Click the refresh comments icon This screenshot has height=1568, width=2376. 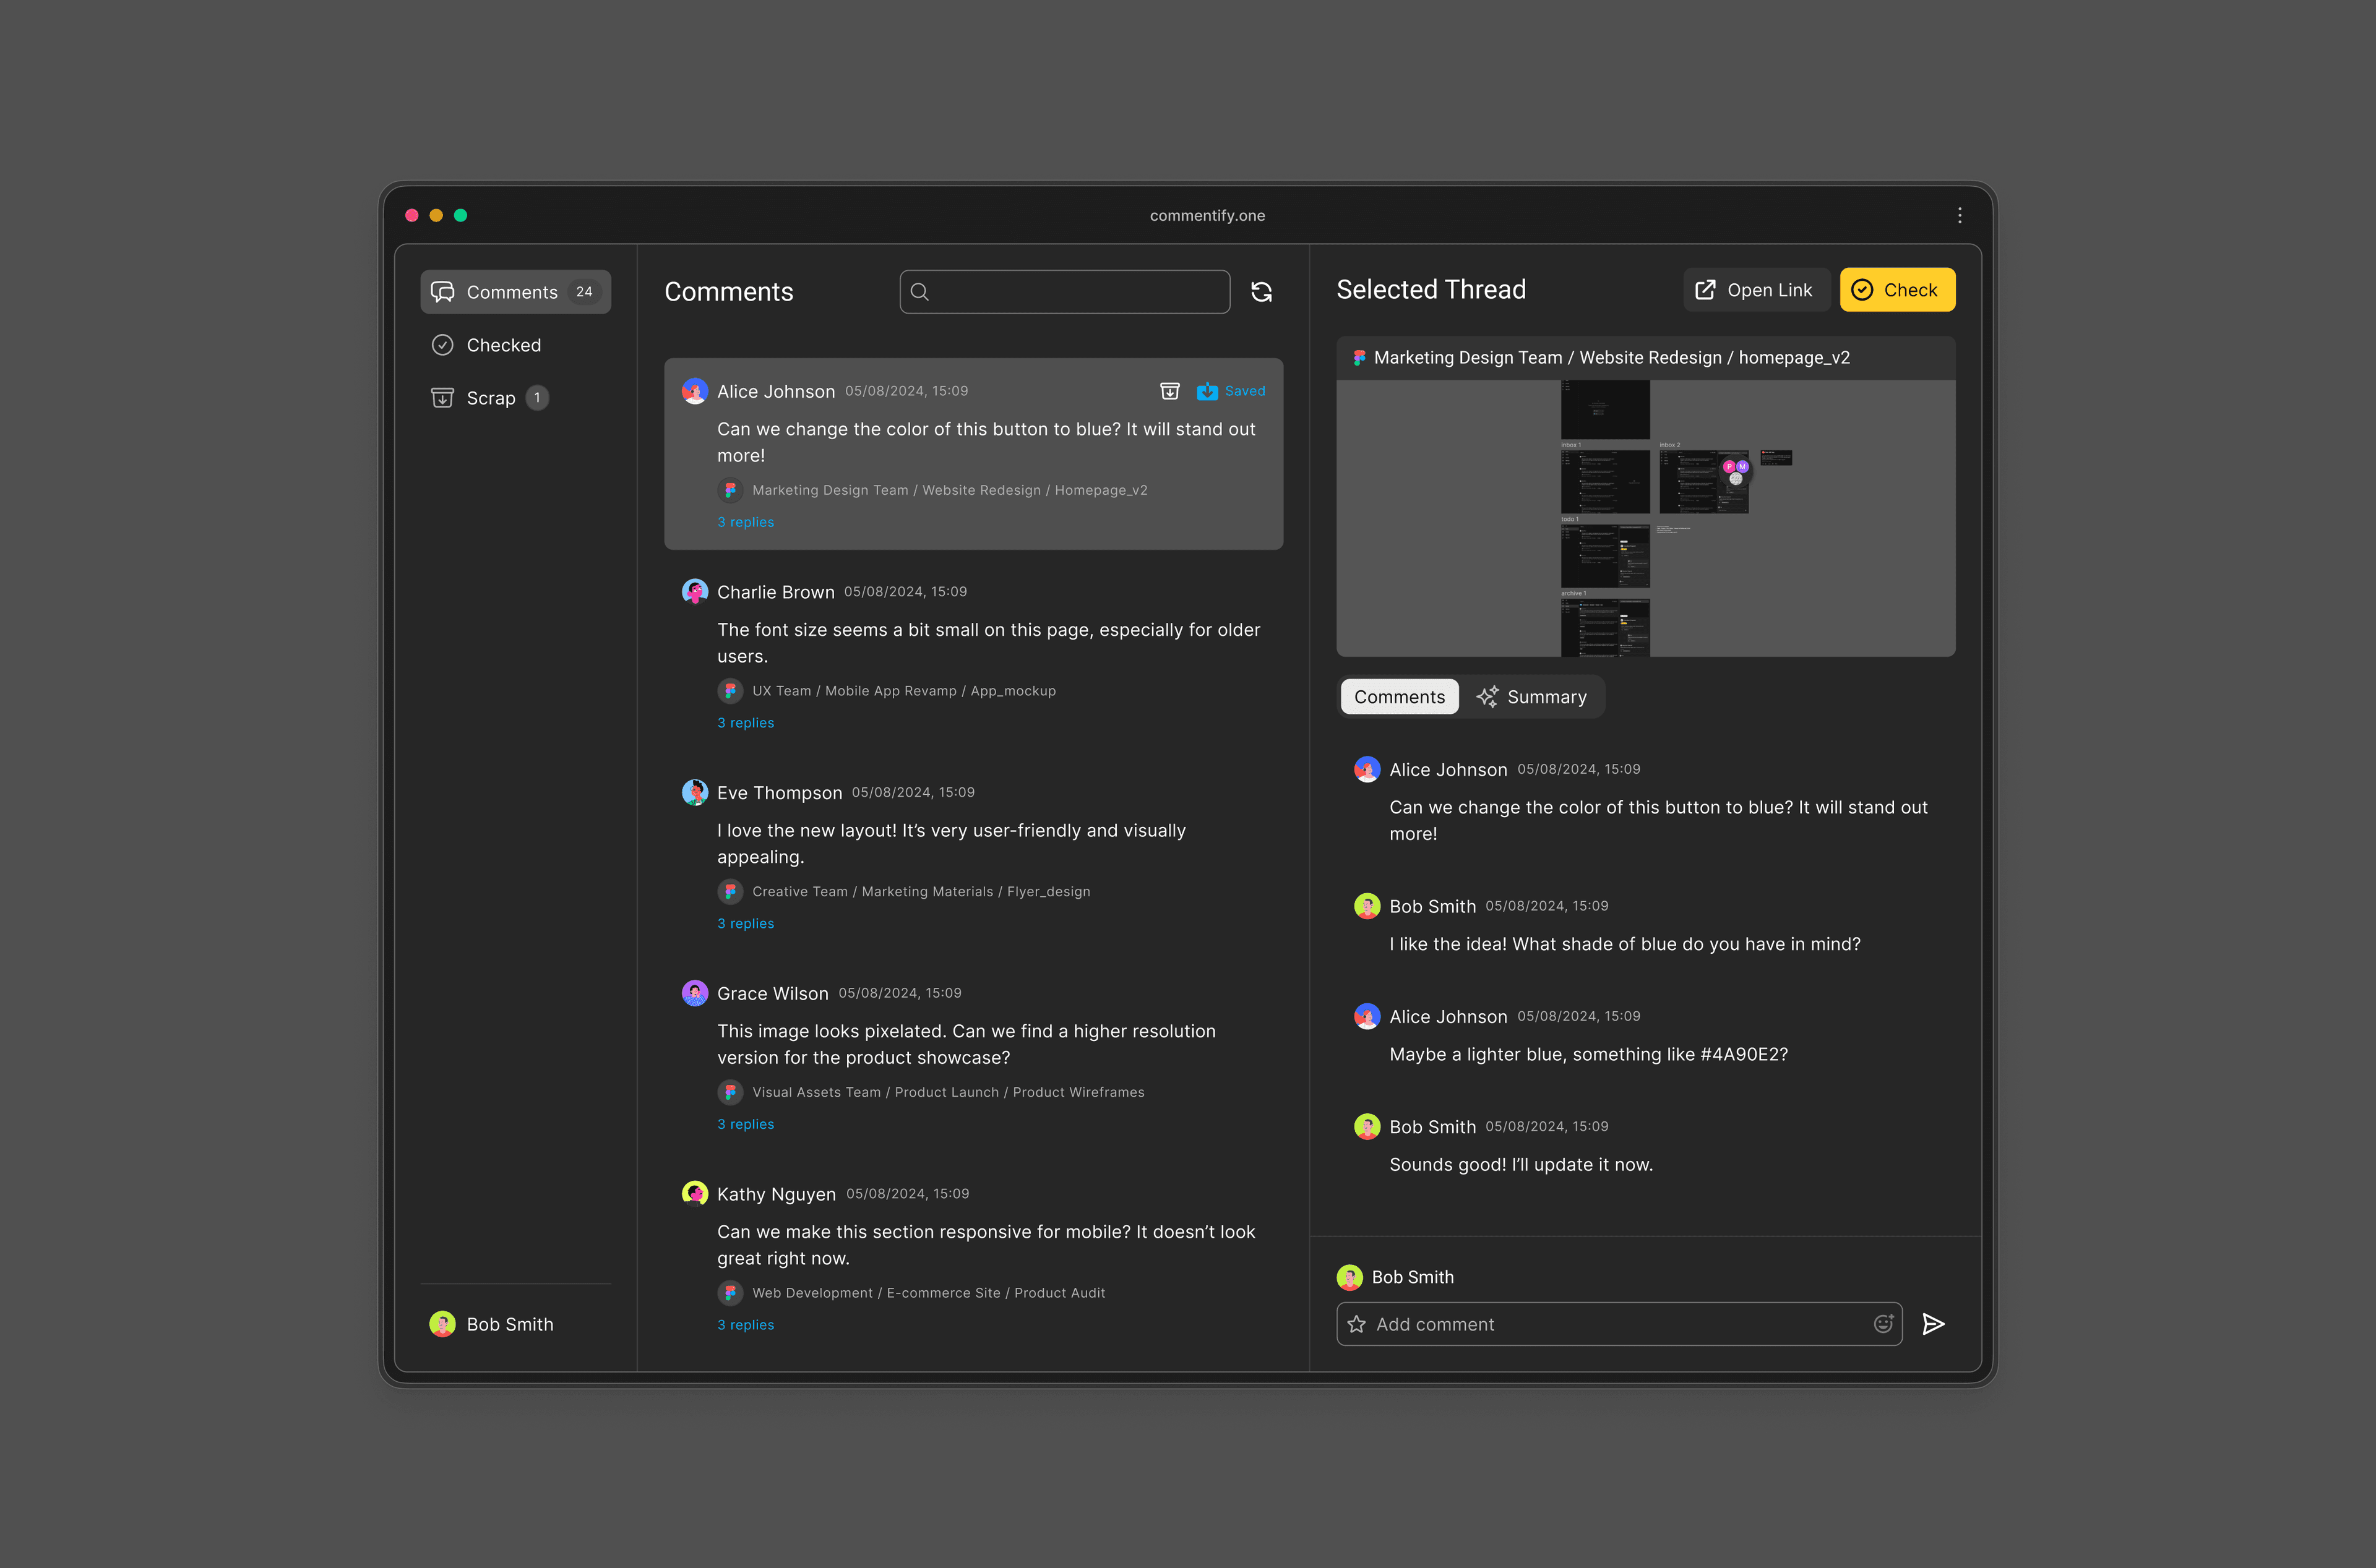1262,292
